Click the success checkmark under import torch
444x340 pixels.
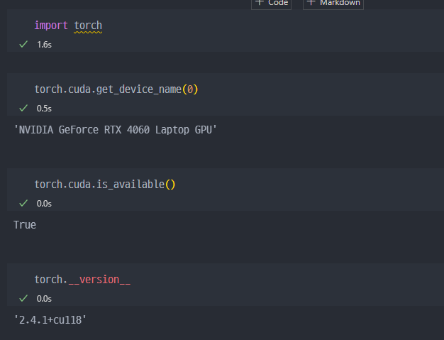pyautogui.click(x=23, y=44)
